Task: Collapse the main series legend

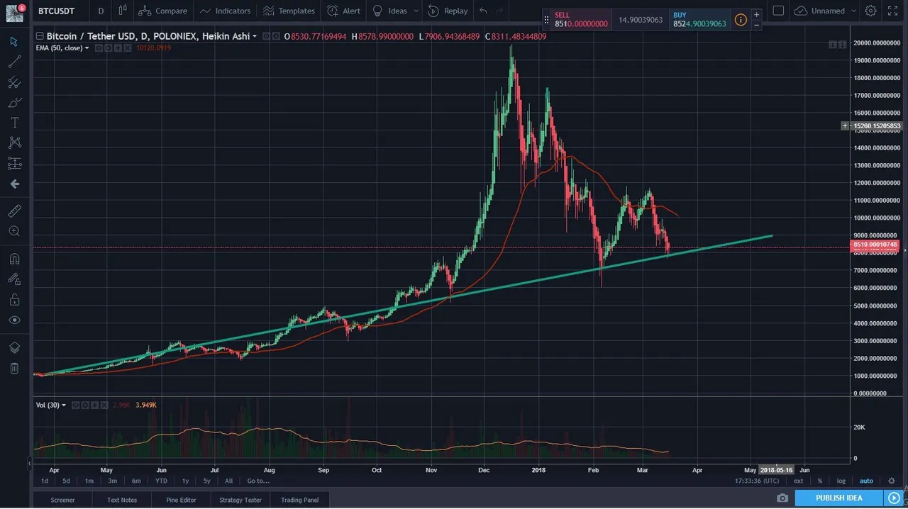Action: click(x=39, y=35)
